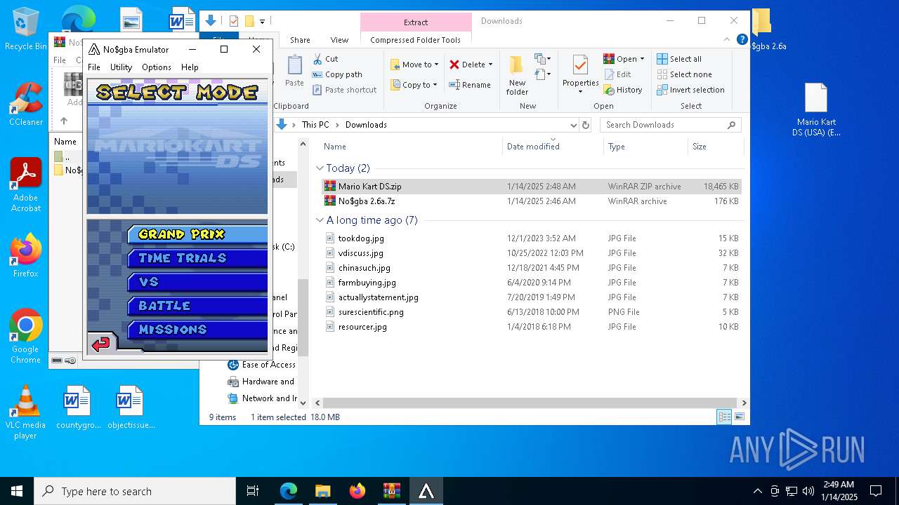Click the Edit button in ribbon

(617, 74)
